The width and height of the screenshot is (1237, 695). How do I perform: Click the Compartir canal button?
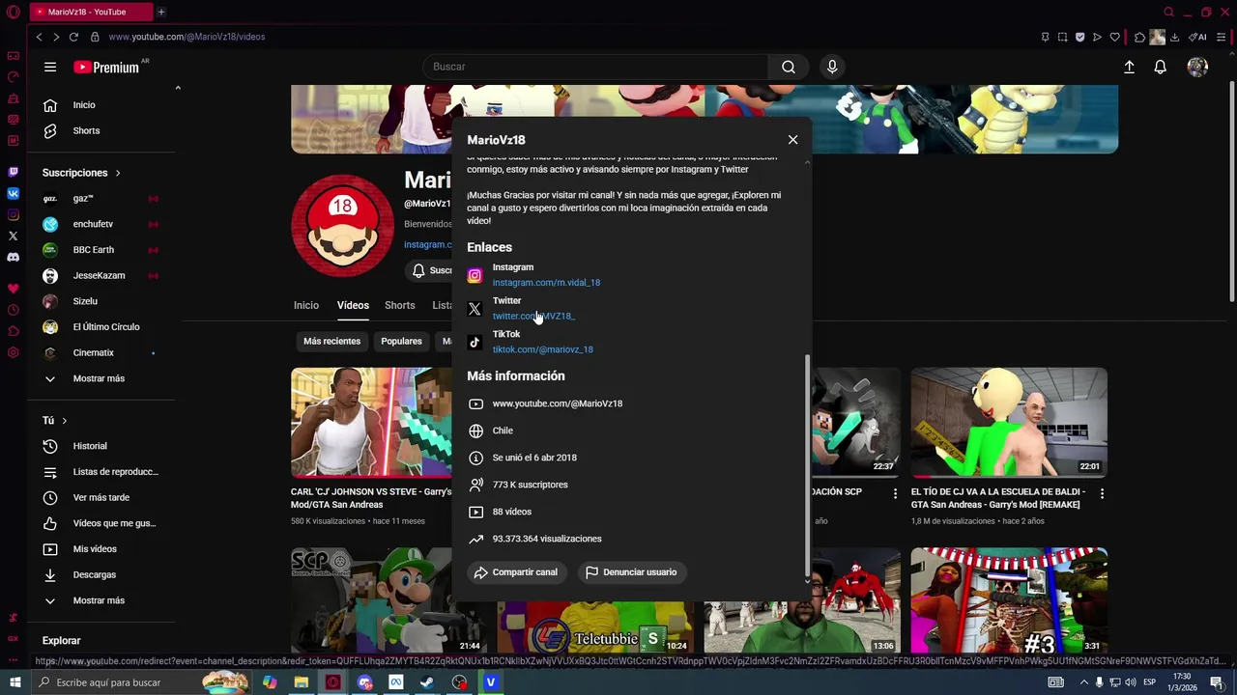click(516, 572)
